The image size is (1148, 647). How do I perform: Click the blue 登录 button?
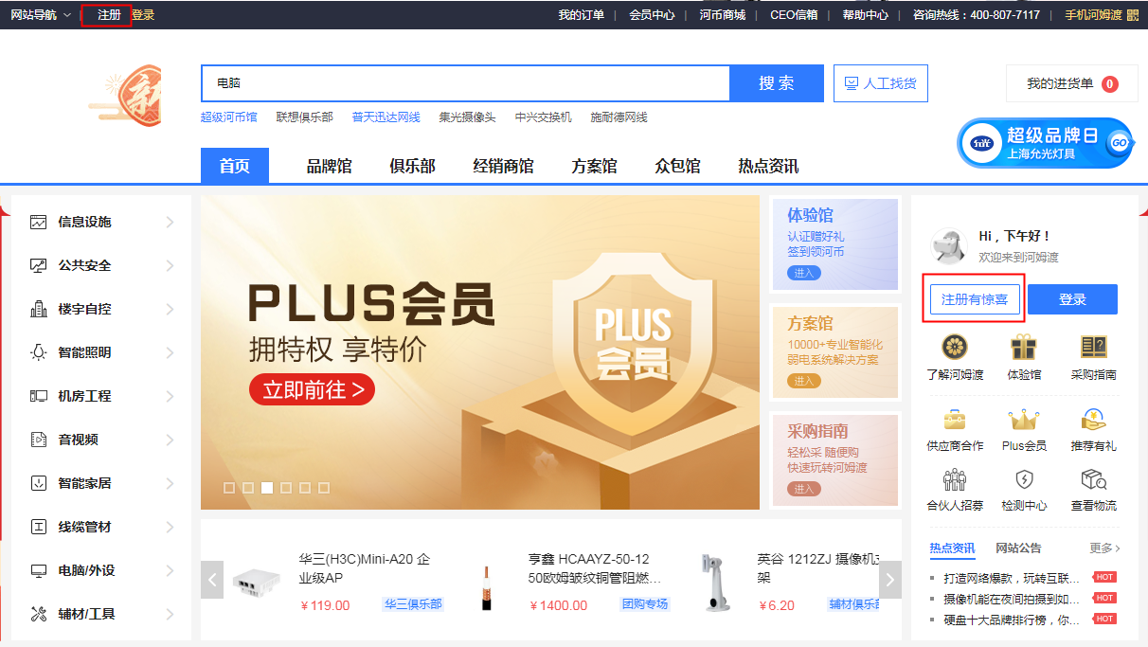[1072, 299]
